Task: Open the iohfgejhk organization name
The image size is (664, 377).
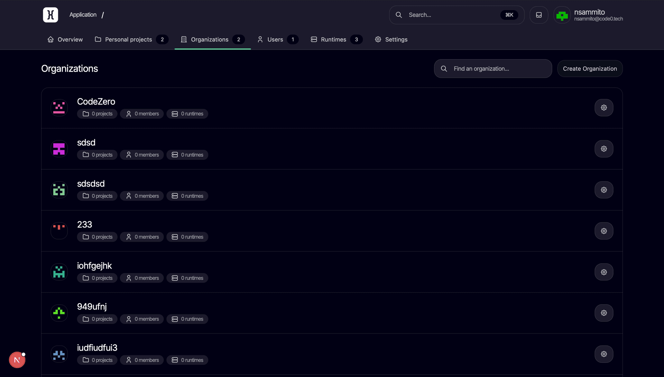Action: click(x=94, y=266)
